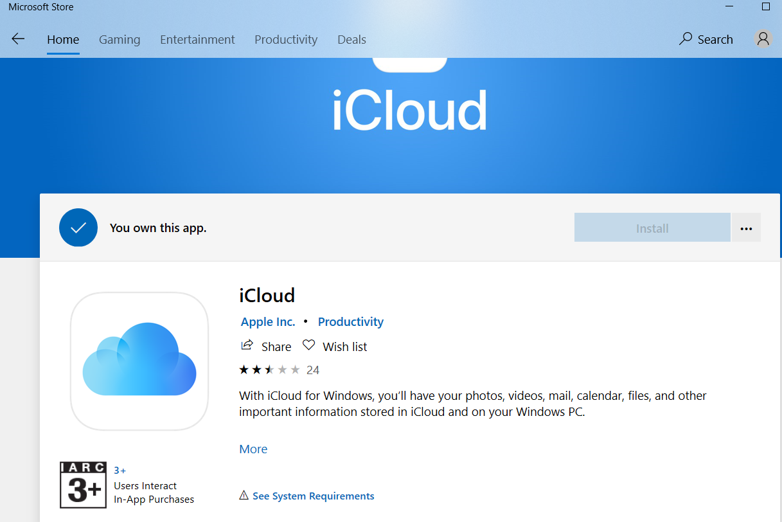Click the warning triangle beside System Requirements
The width and height of the screenshot is (782, 522).
click(244, 496)
